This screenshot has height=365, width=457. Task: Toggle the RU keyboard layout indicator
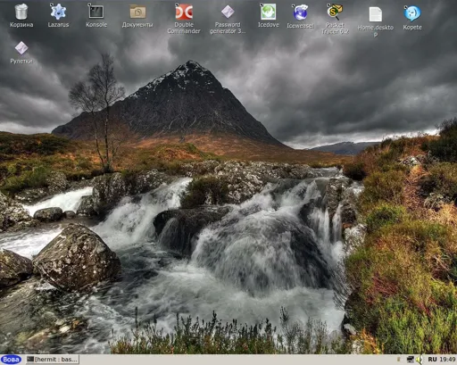[432, 360]
